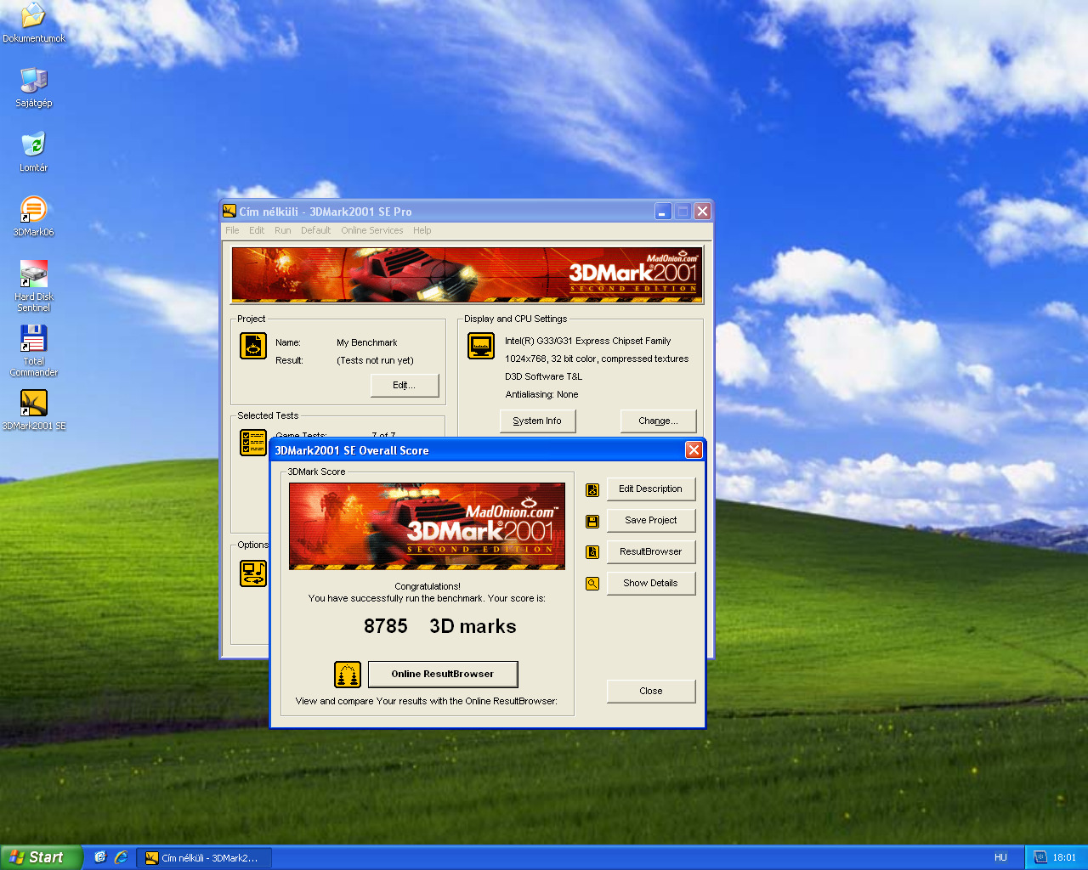
Task: Click the (Tests not run yet) result text
Action: tap(375, 361)
